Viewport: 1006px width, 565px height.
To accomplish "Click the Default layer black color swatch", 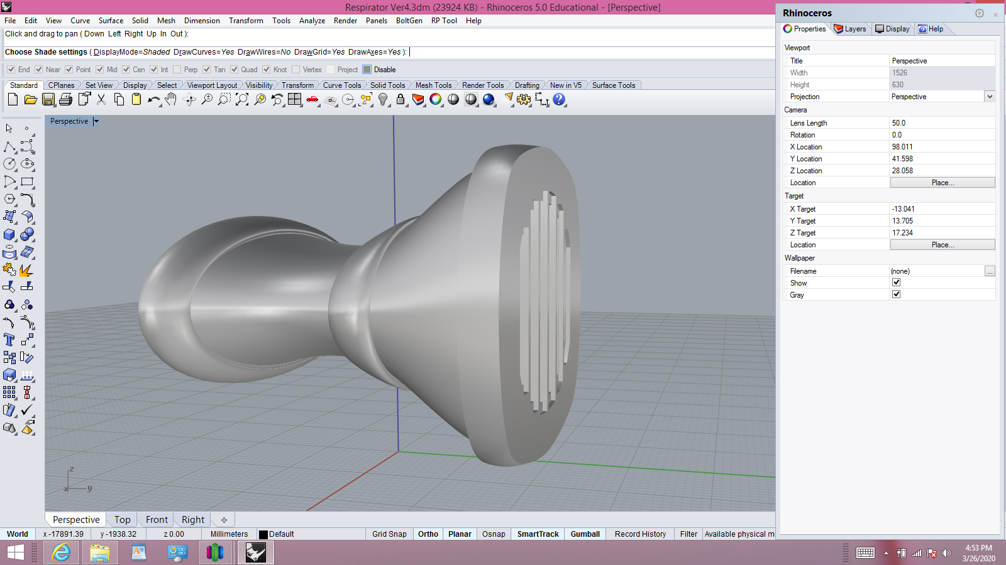I will tap(263, 535).
